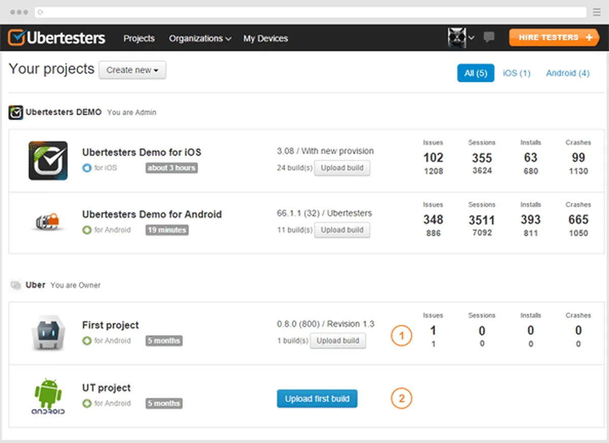Click the blue iOS platform icon
609x443 pixels.
87,168
